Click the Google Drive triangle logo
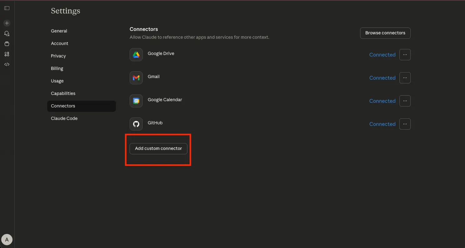465x248 pixels. click(136, 55)
